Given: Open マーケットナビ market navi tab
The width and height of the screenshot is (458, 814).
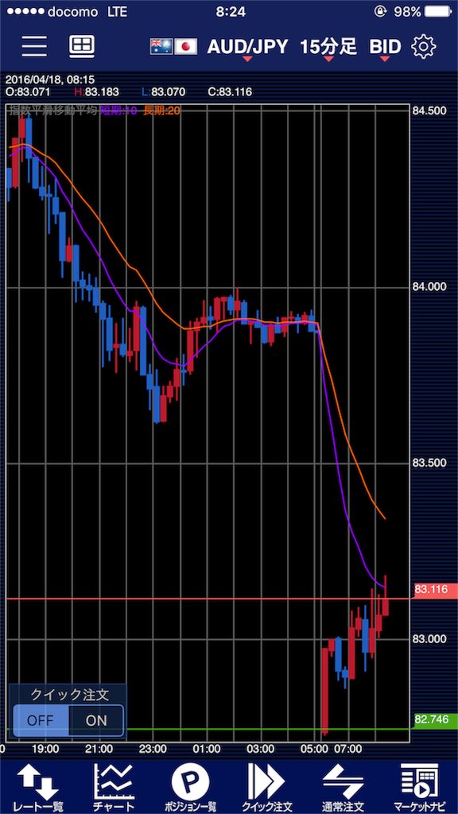Looking at the screenshot, I should point(419,788).
